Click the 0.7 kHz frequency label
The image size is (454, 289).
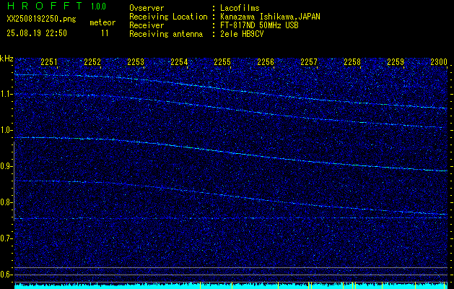click(6, 238)
